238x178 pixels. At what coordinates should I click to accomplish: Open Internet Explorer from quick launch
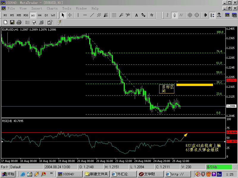coord(23,174)
